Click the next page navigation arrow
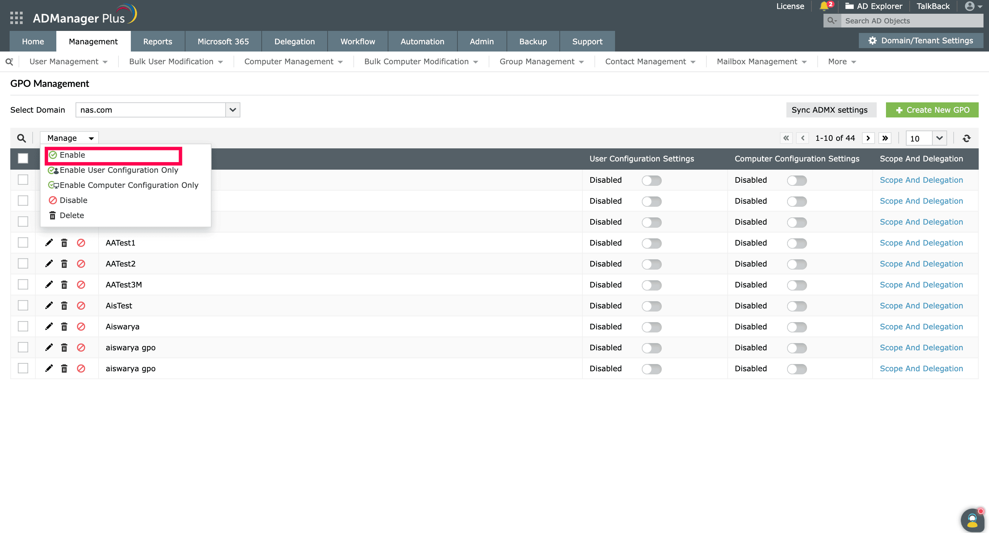This screenshot has height=533, width=989. coord(867,138)
